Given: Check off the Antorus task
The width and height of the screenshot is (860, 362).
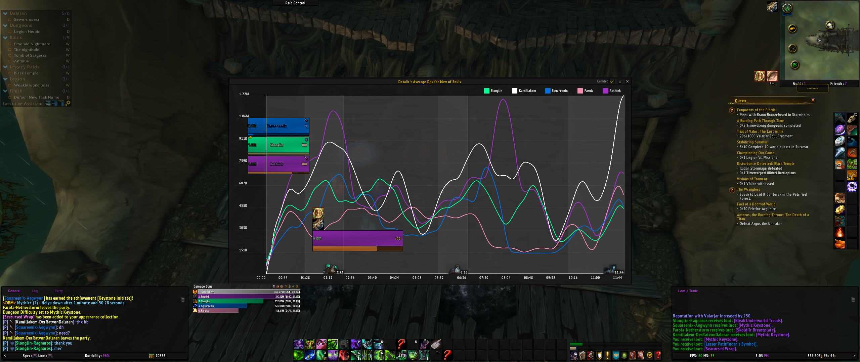Looking at the screenshot, I should 10,61.
